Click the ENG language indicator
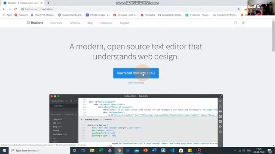This screenshot has width=275, height=154. click(x=249, y=150)
